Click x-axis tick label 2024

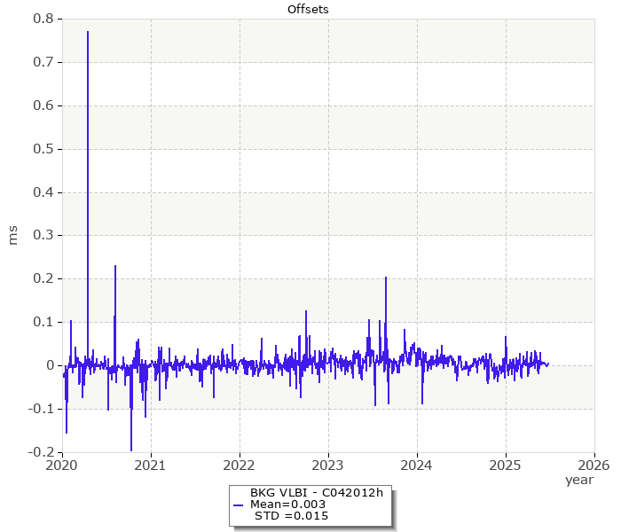[417, 465]
